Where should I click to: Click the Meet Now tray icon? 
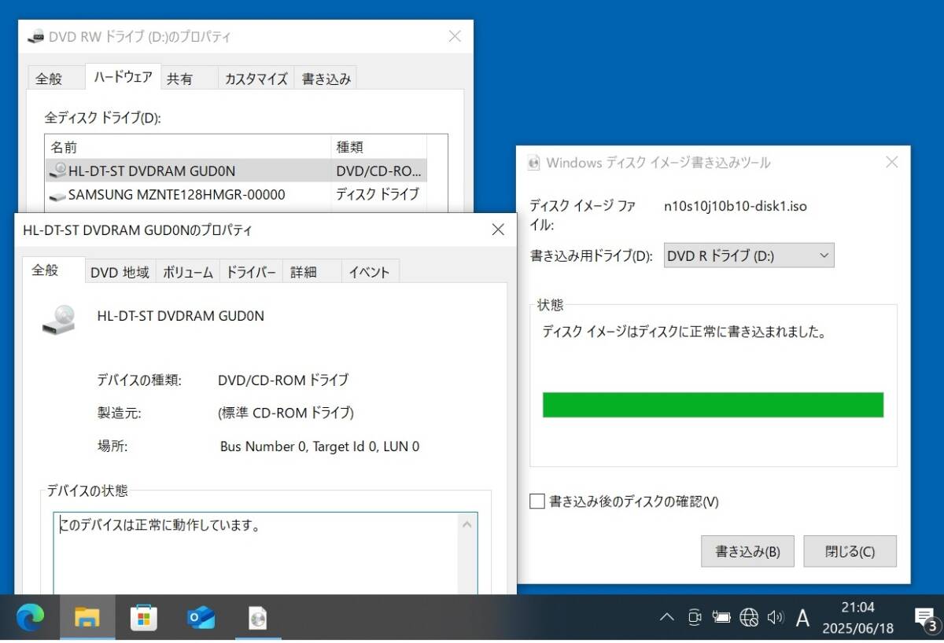[695, 618]
